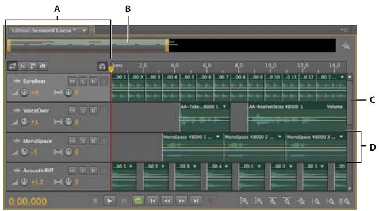
Task: Open first AcousticRiff clip ..00 1 arrow
Action: tap(131, 167)
